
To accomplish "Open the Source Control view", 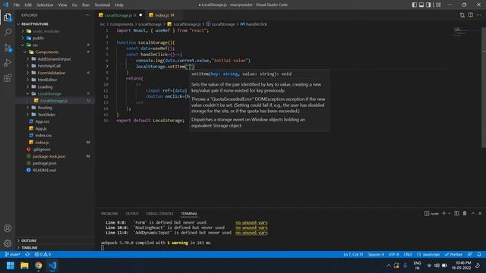I will click(8, 48).
